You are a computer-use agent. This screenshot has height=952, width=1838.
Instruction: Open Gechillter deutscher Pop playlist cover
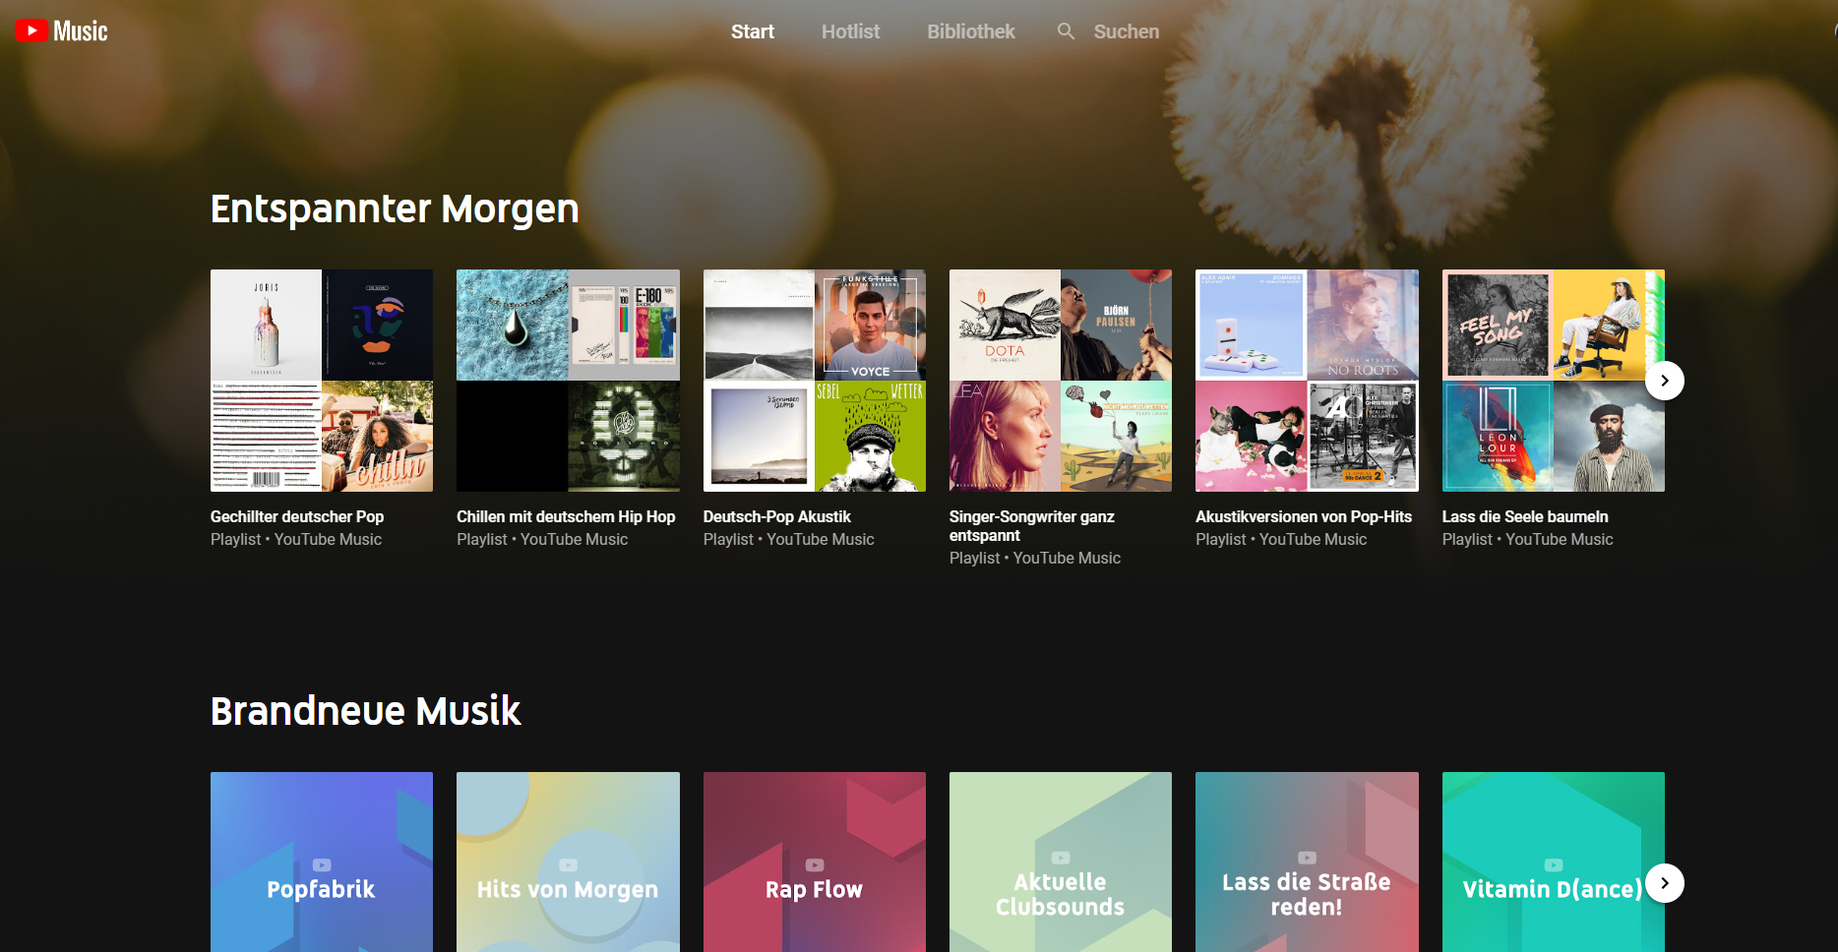click(322, 381)
